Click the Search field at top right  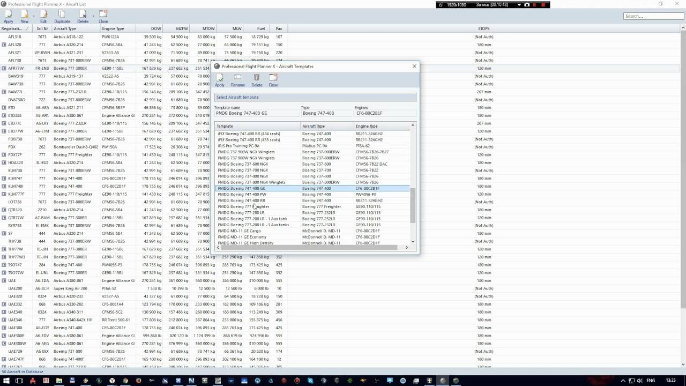pos(653,16)
